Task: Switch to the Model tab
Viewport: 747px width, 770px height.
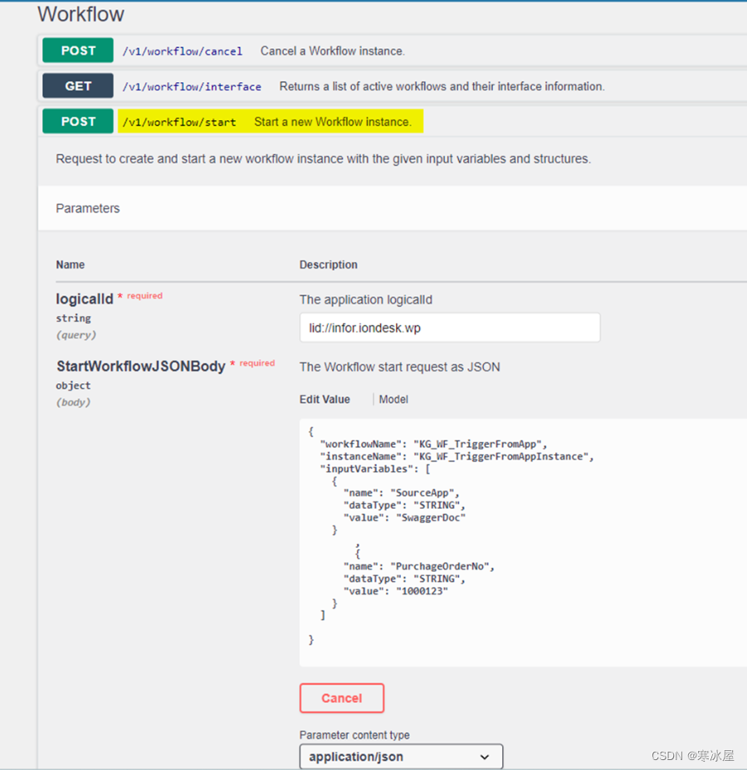Action: pos(393,399)
